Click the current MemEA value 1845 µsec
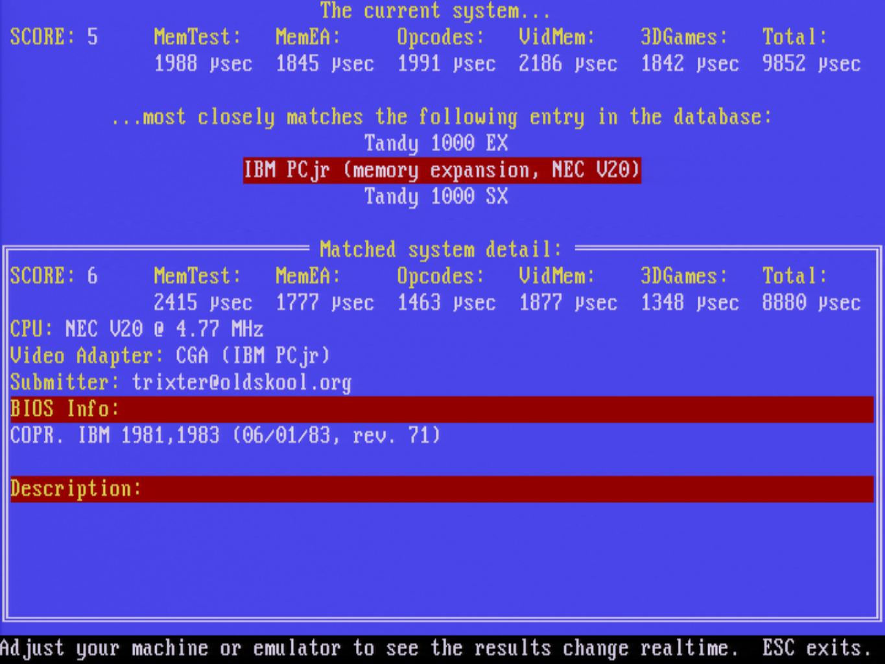Image resolution: width=885 pixels, height=664 pixels. point(325,64)
